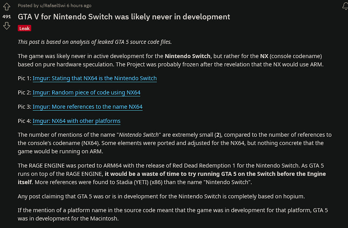Click the 'Pic 1:' label text
348x228 pixels.
pyautogui.click(x=24, y=78)
